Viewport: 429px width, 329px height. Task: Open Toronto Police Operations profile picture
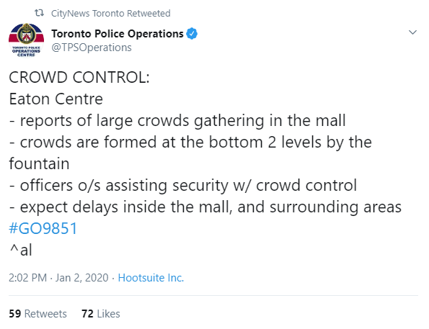pyautogui.click(x=26, y=40)
